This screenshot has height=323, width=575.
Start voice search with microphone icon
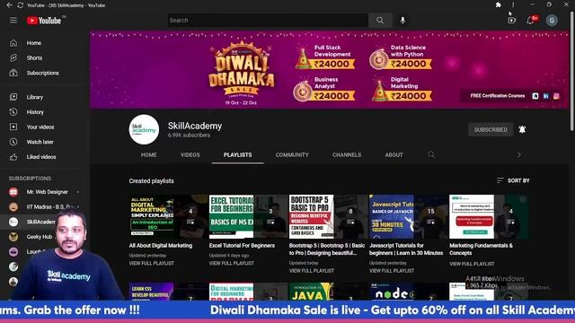(402, 21)
